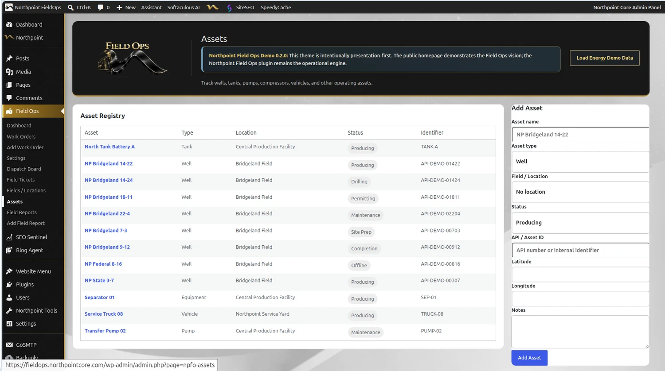The height and width of the screenshot is (371, 665).
Task: Click the Plugins plug icon
Action: [9, 285]
